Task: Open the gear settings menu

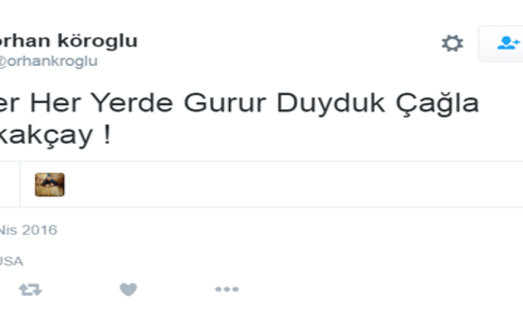Action: (452, 43)
